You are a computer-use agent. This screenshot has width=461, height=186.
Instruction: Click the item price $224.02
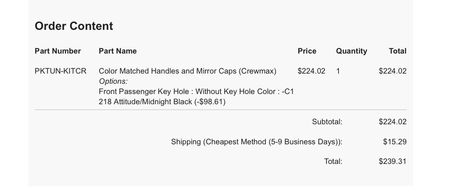pyautogui.click(x=311, y=71)
